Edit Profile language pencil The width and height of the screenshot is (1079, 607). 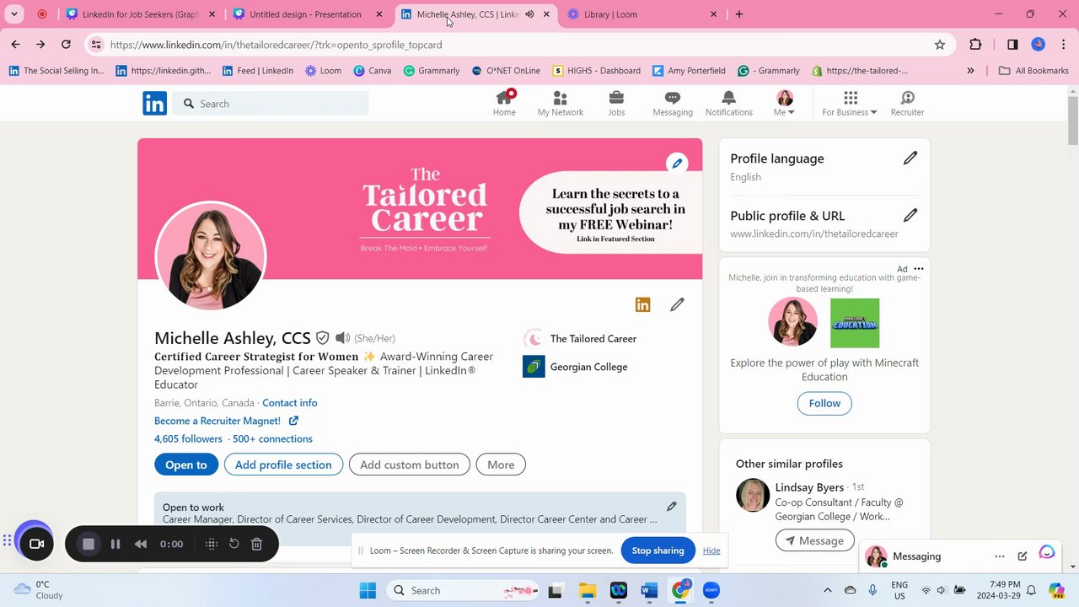pos(910,158)
